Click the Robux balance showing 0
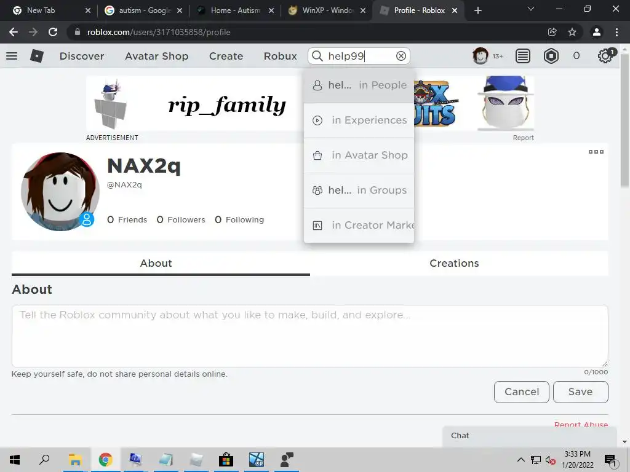This screenshot has width=630, height=472. 576,56
